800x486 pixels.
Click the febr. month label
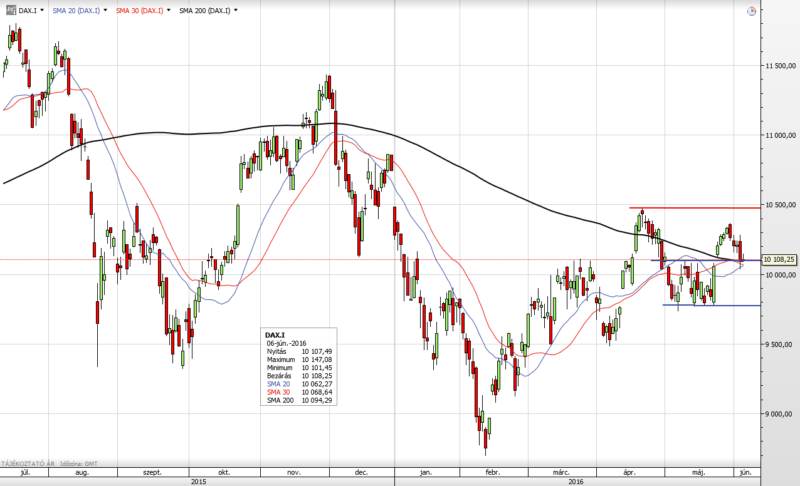(492, 472)
